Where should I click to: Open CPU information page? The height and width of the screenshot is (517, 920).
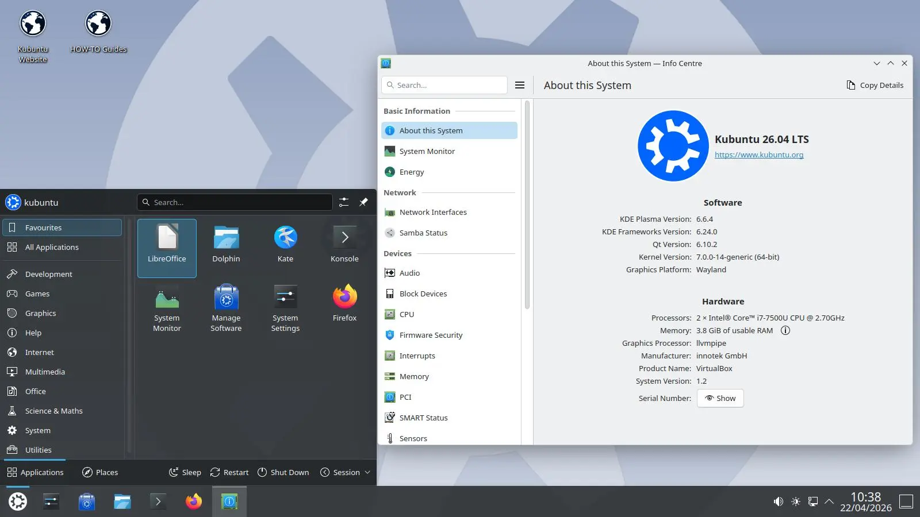pyautogui.click(x=449, y=314)
